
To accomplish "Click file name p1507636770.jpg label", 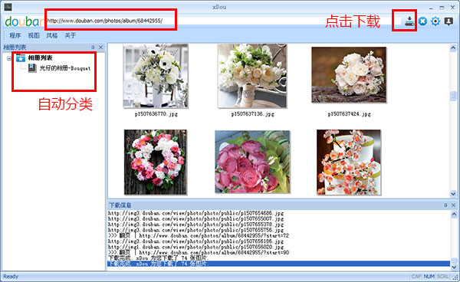I will click(x=156, y=114).
